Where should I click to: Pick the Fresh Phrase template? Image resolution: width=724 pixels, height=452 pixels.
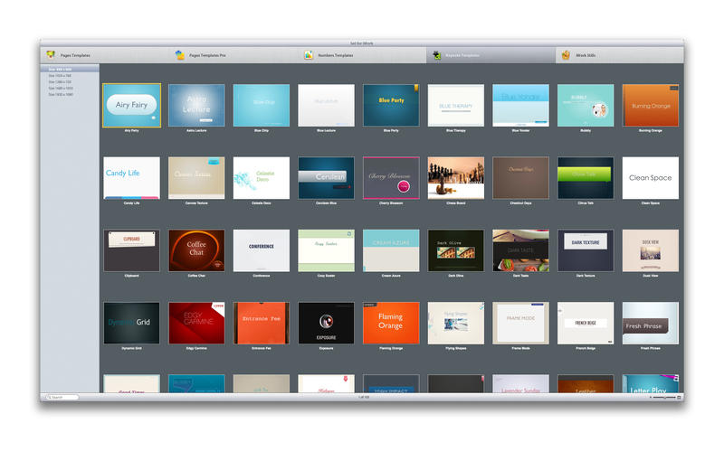tap(651, 324)
